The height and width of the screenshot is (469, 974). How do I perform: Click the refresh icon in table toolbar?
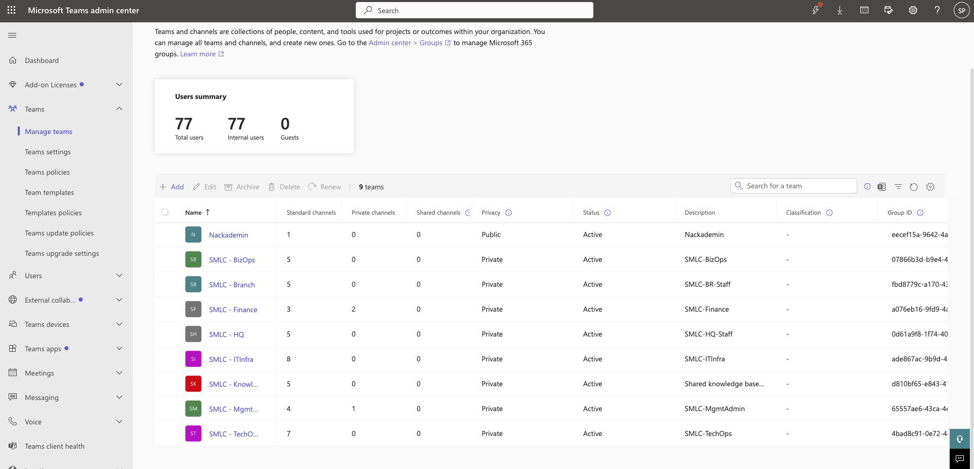pyautogui.click(x=914, y=186)
